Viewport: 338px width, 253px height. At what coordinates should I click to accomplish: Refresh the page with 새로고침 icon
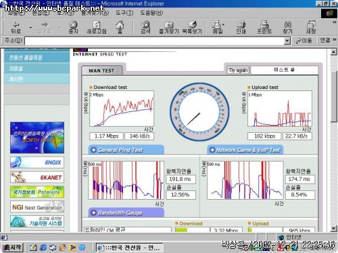(97, 28)
